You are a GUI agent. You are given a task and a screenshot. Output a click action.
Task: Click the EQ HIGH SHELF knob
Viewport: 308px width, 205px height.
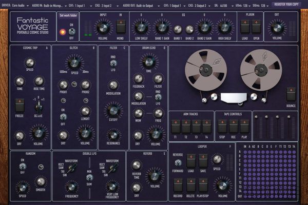coord(225,28)
